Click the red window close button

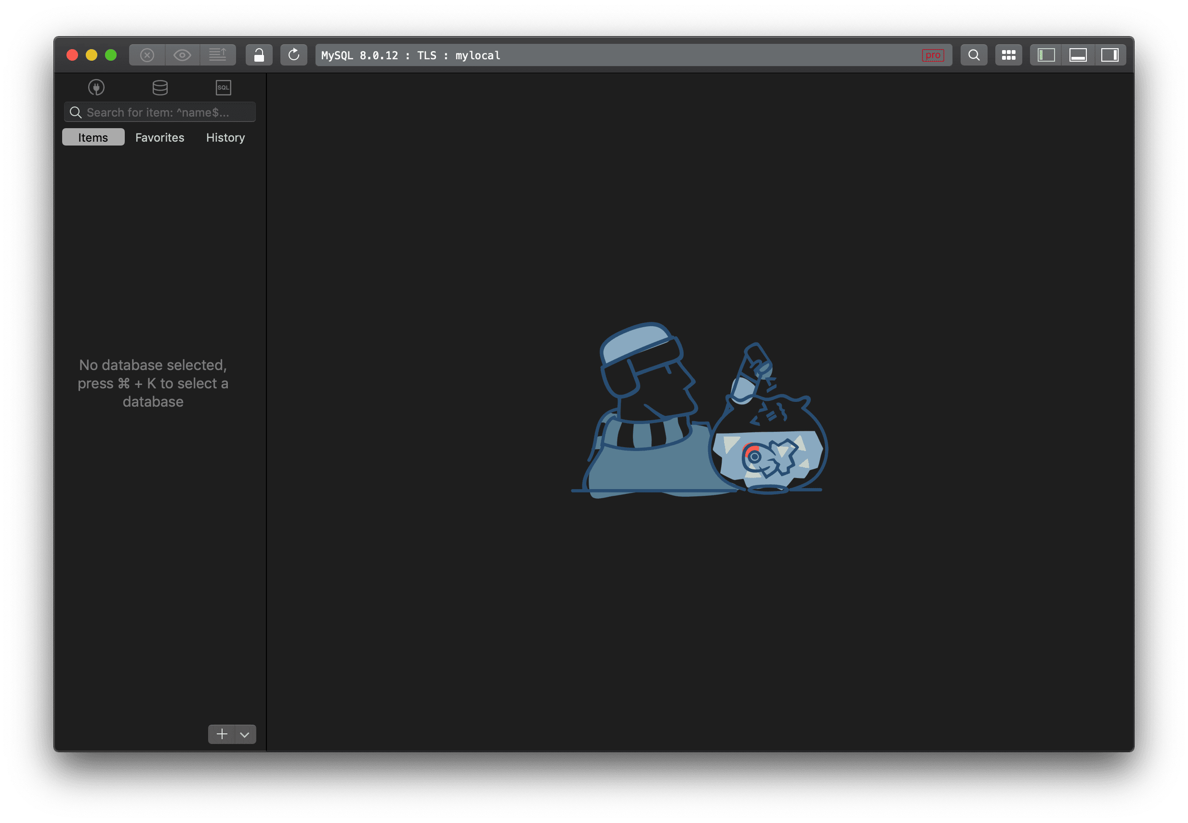tap(72, 55)
